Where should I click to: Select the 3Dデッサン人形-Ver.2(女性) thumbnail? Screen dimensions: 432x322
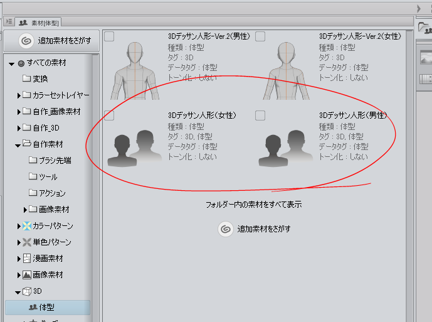[287, 71]
